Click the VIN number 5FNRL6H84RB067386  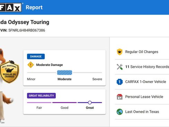27,30
